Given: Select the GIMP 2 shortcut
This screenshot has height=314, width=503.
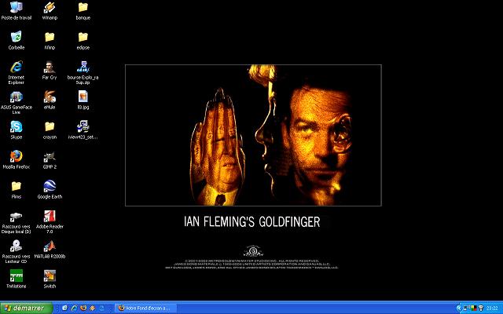Looking at the screenshot, I should point(50,157).
